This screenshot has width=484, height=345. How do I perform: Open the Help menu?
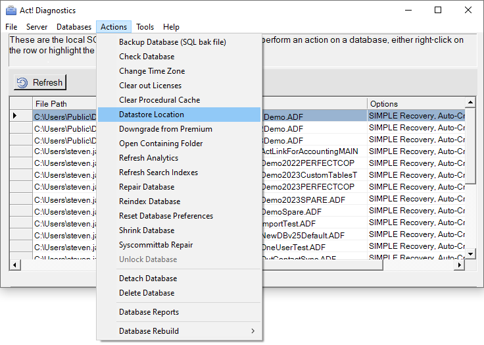tap(171, 27)
